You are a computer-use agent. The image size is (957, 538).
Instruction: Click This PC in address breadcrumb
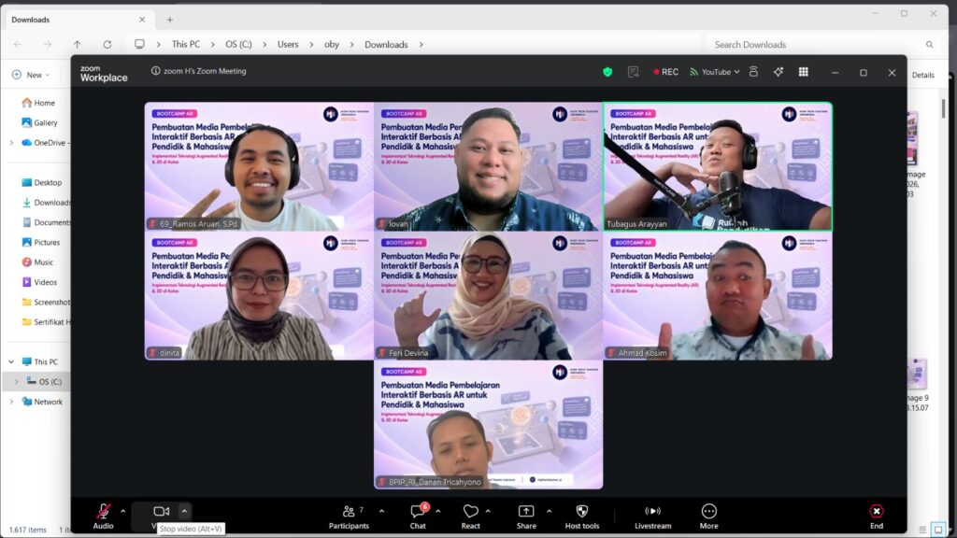[x=186, y=45]
